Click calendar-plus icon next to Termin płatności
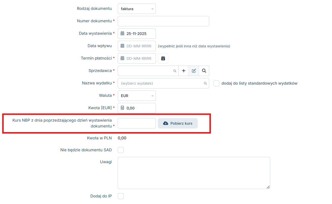The image size is (332, 204). (163, 59)
